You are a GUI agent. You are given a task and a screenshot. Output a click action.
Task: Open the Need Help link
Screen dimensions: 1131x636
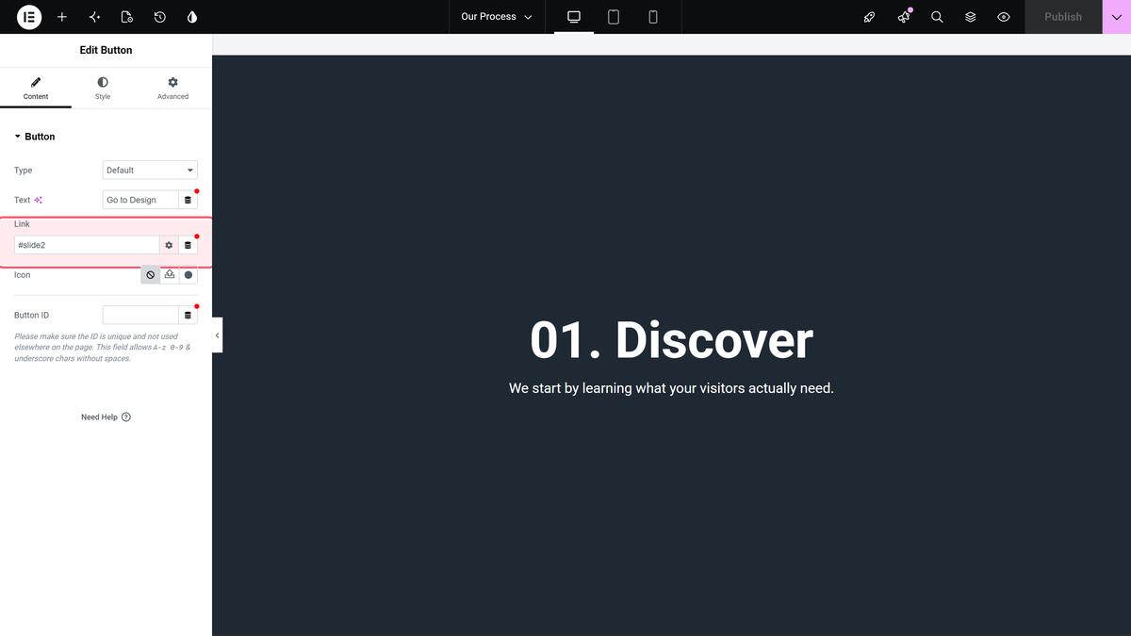(106, 417)
